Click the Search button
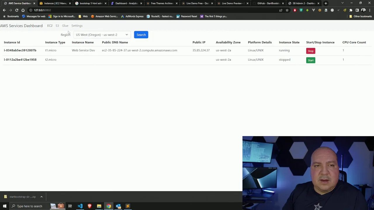374x210 pixels. tap(141, 35)
